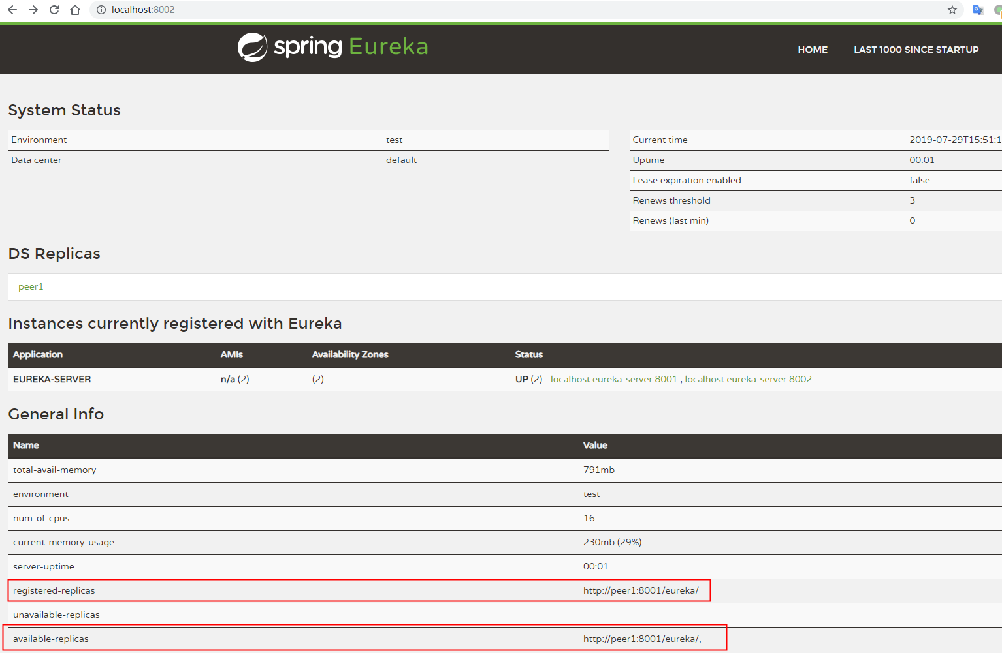Click the 16 cpus value
This screenshot has height=653, width=1002.
589,518
